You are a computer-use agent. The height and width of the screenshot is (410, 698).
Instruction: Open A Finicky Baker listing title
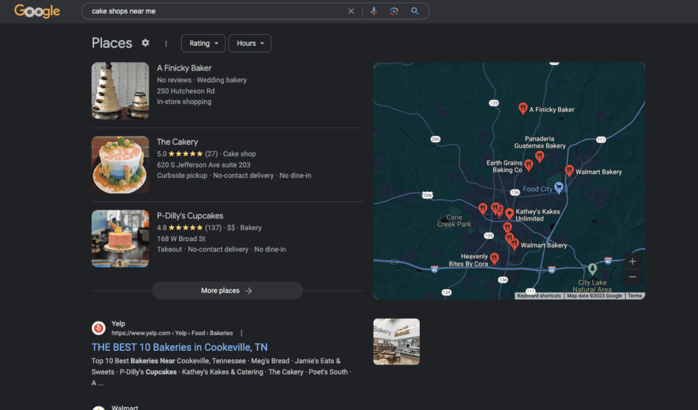[x=184, y=68]
